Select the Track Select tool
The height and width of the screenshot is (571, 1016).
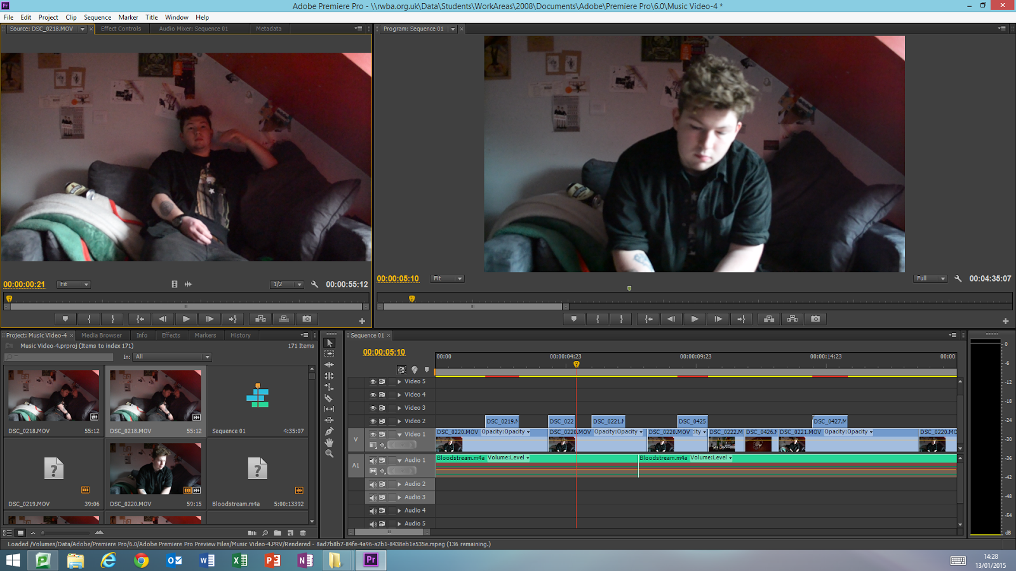pyautogui.click(x=329, y=353)
